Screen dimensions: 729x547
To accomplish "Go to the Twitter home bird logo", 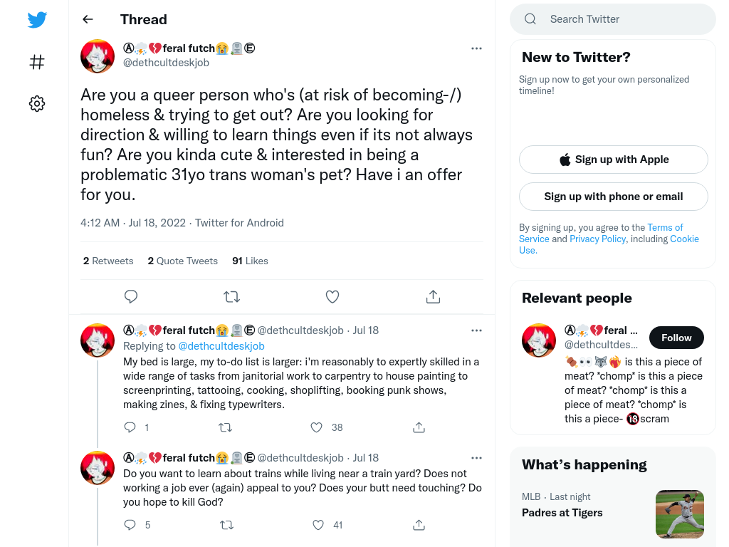I will point(37,20).
